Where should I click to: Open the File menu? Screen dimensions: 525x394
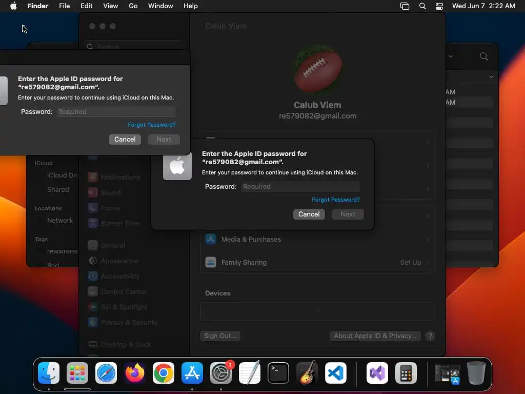pos(64,6)
